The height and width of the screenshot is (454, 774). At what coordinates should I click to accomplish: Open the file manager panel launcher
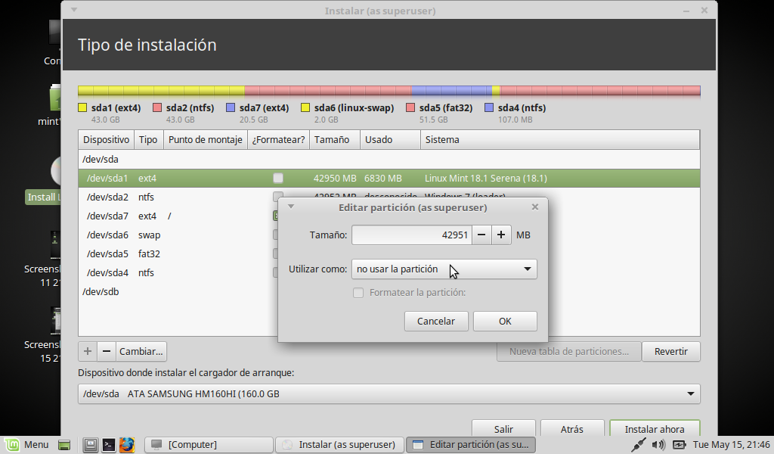pos(90,444)
